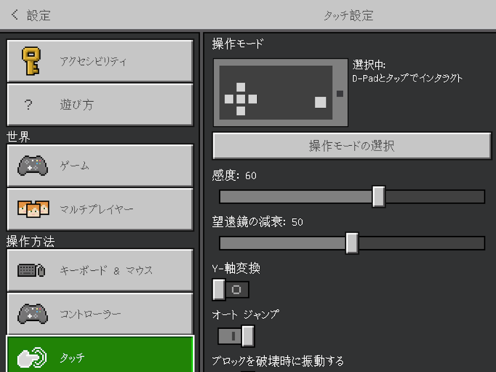Go back using the arrow beside 設定
Image resolution: width=496 pixels, height=372 pixels.
pyautogui.click(x=15, y=15)
